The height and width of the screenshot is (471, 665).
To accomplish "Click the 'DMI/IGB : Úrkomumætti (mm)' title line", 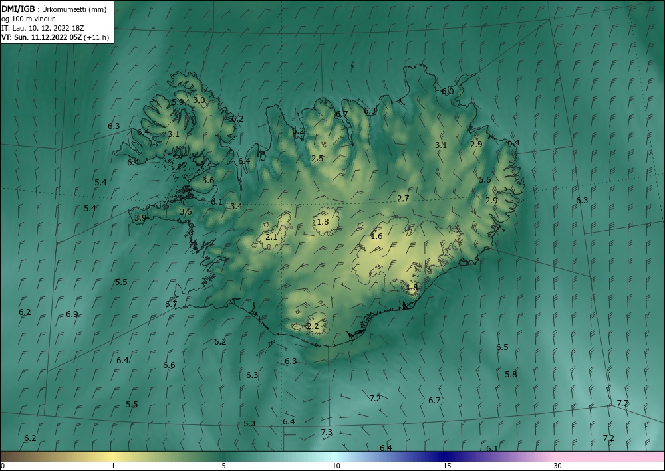I will [x=54, y=9].
